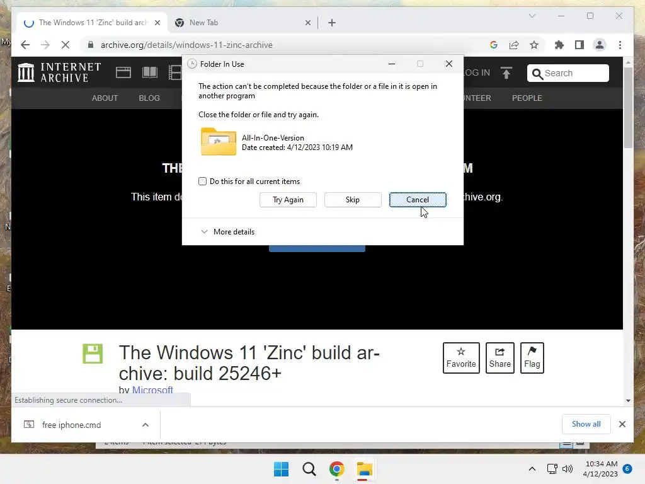Click File Explorer icon in taskbar

point(365,469)
